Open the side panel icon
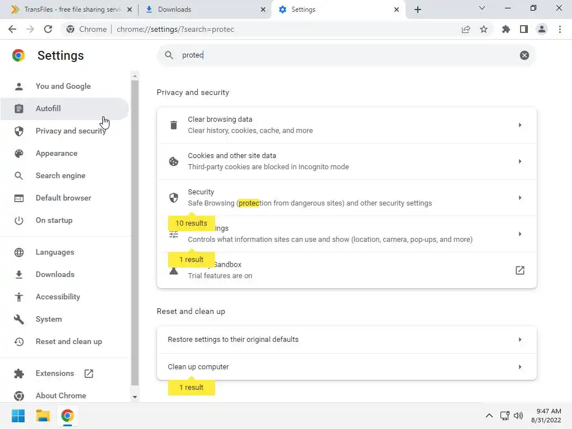The height and width of the screenshot is (429, 572). (x=524, y=29)
